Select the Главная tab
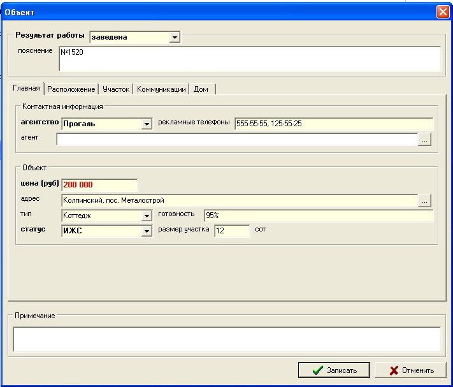Image resolution: width=453 pixels, height=387 pixels. pos(26,89)
